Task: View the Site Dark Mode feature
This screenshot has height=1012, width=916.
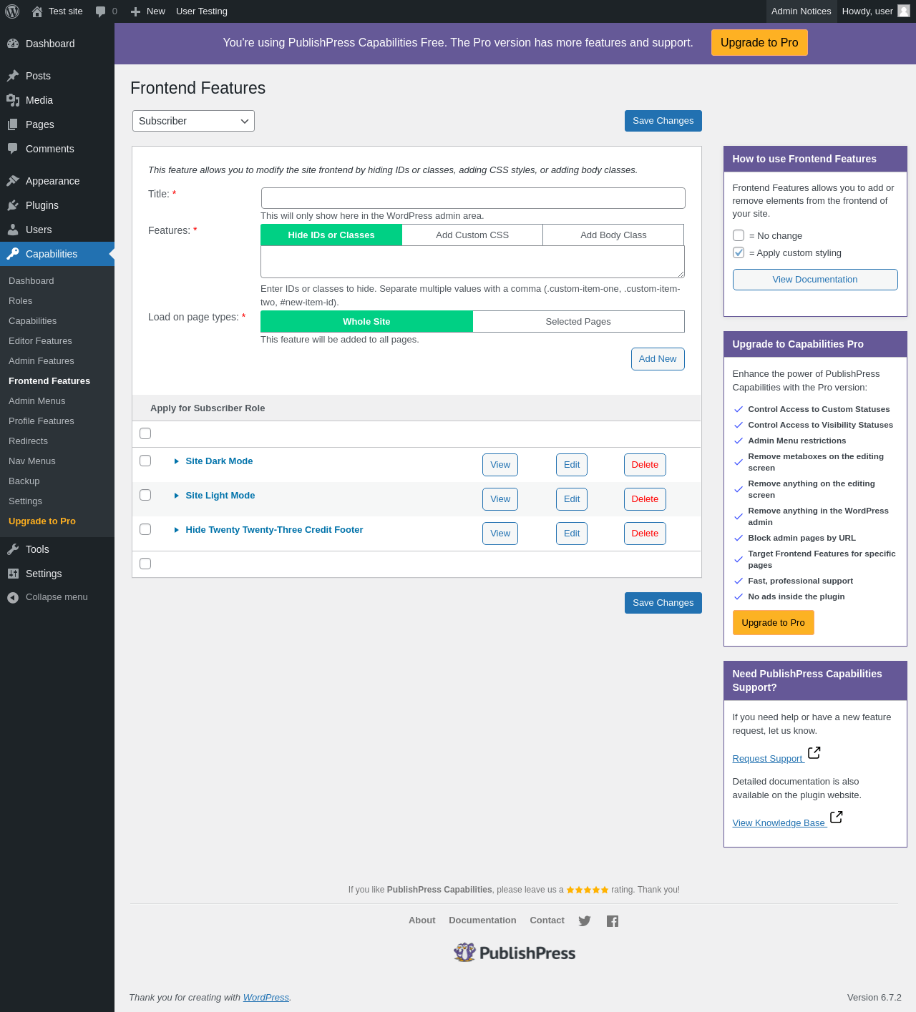Action: 500,465
